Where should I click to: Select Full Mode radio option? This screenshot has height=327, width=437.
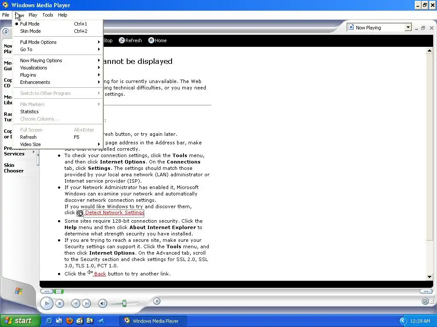(x=58, y=24)
